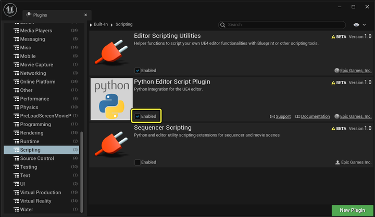This screenshot has width=375, height=217.
Task: Click the arrow before Scripting breadcrumb
Action: (111, 25)
